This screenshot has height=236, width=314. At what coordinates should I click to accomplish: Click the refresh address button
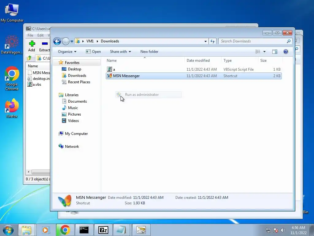(213, 41)
